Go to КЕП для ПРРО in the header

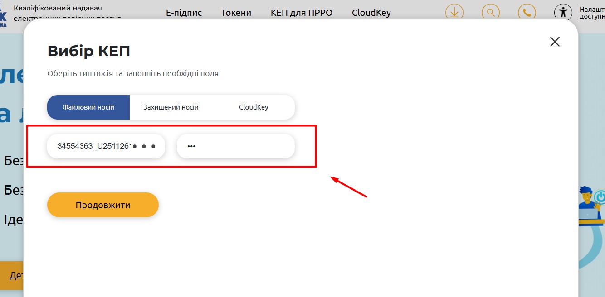[x=301, y=13]
